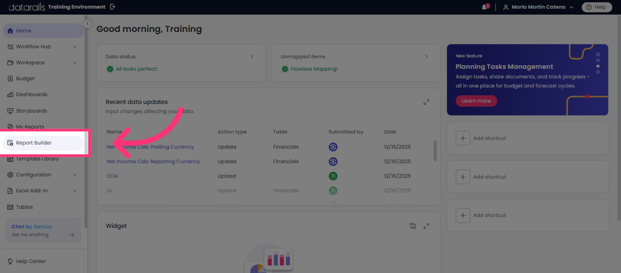Viewport: 621px width, 273px height.
Task: Click the Storyboards icon
Action: (x=10, y=111)
